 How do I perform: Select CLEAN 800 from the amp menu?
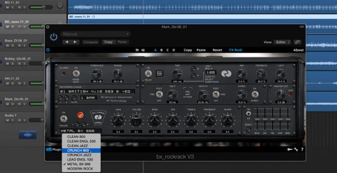pos(81,137)
